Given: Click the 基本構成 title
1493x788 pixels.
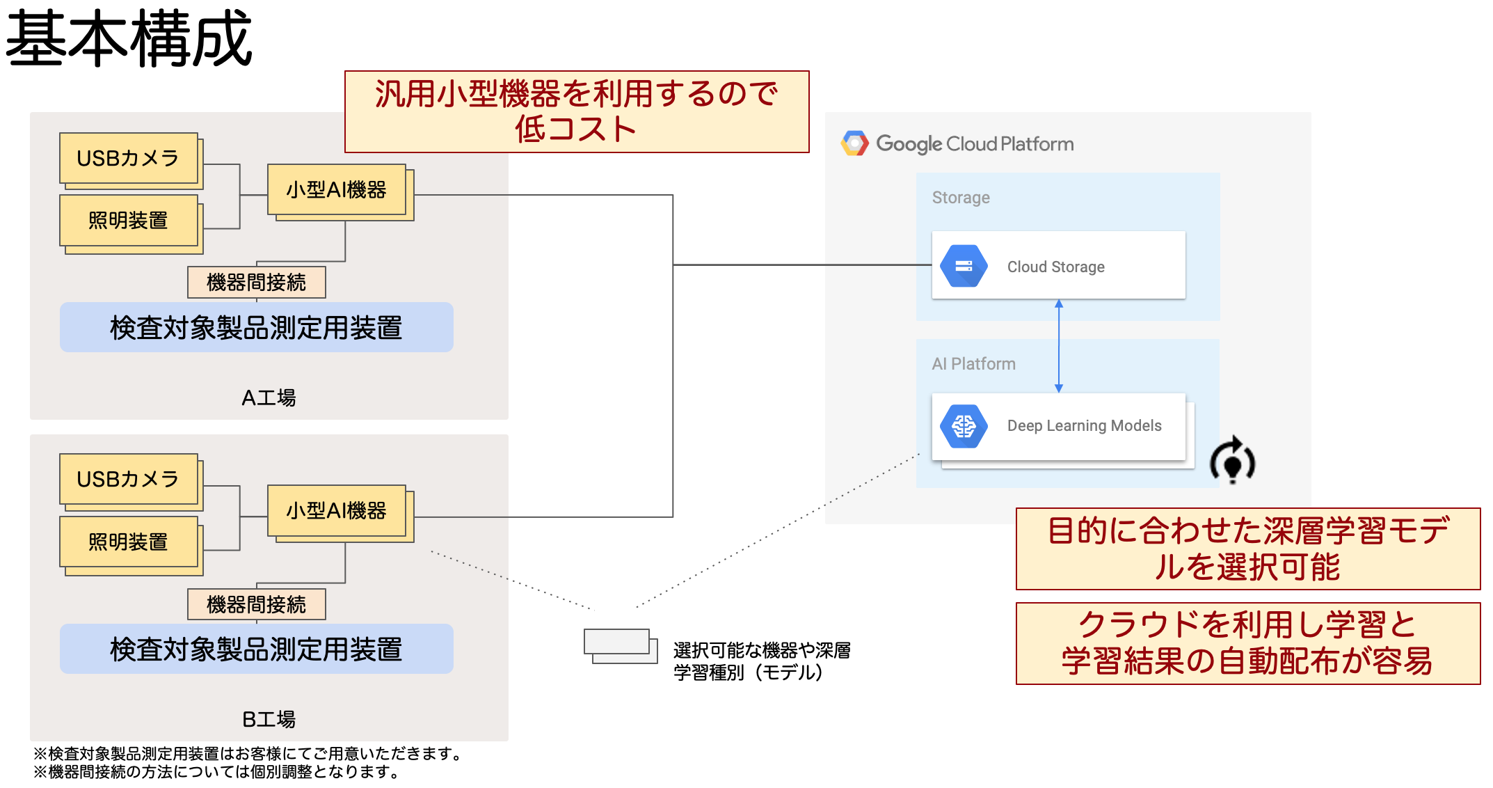Looking at the screenshot, I should (x=129, y=38).
